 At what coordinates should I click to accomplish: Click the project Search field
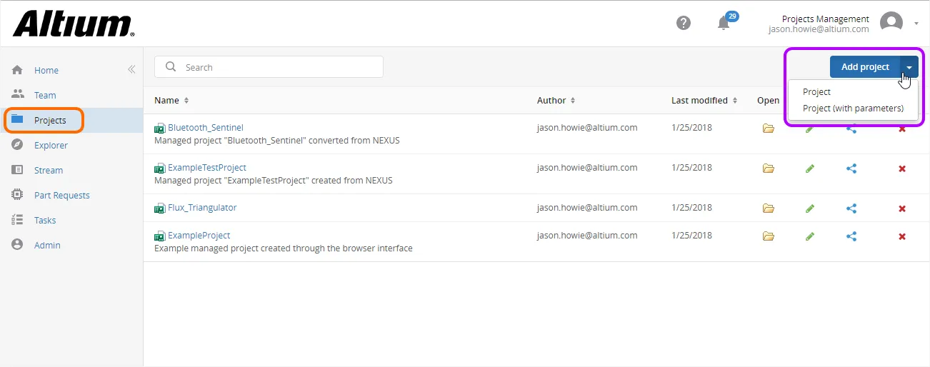(x=279, y=67)
